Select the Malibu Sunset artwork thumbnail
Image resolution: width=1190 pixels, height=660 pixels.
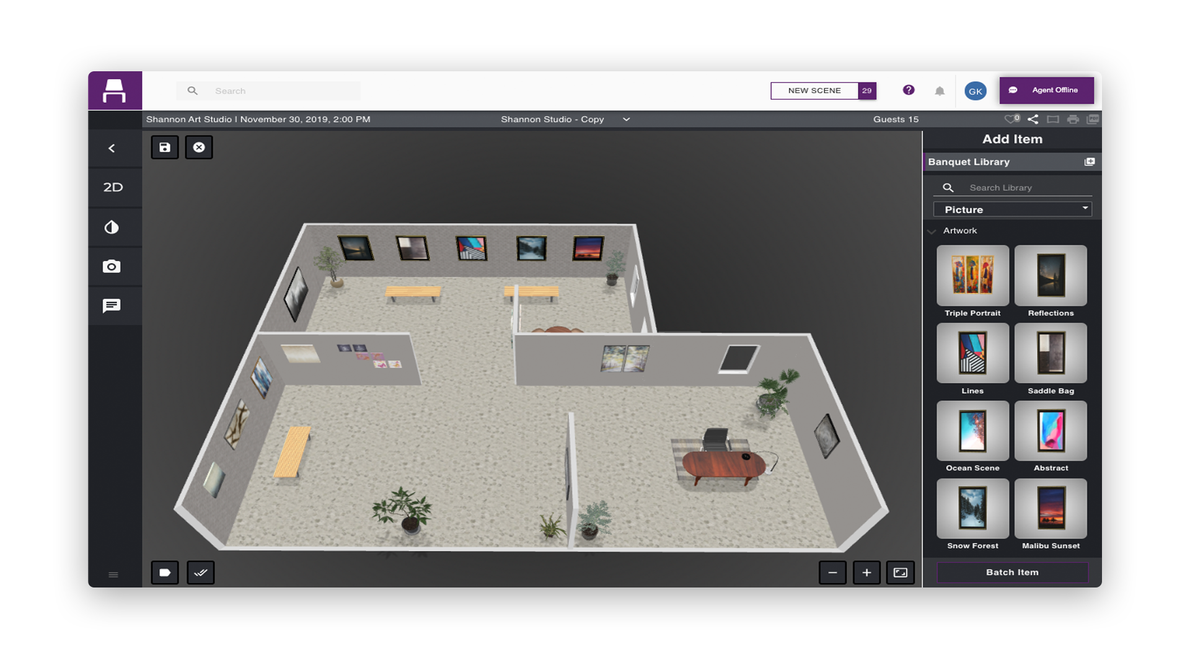click(x=1051, y=508)
